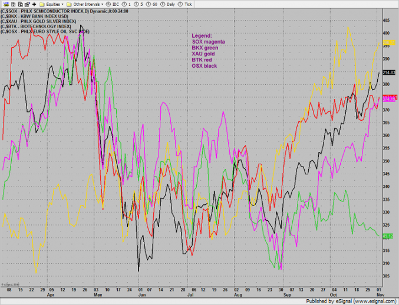Click the Equities folder icon
This screenshot has height=305, width=399.
[x=42, y=4]
